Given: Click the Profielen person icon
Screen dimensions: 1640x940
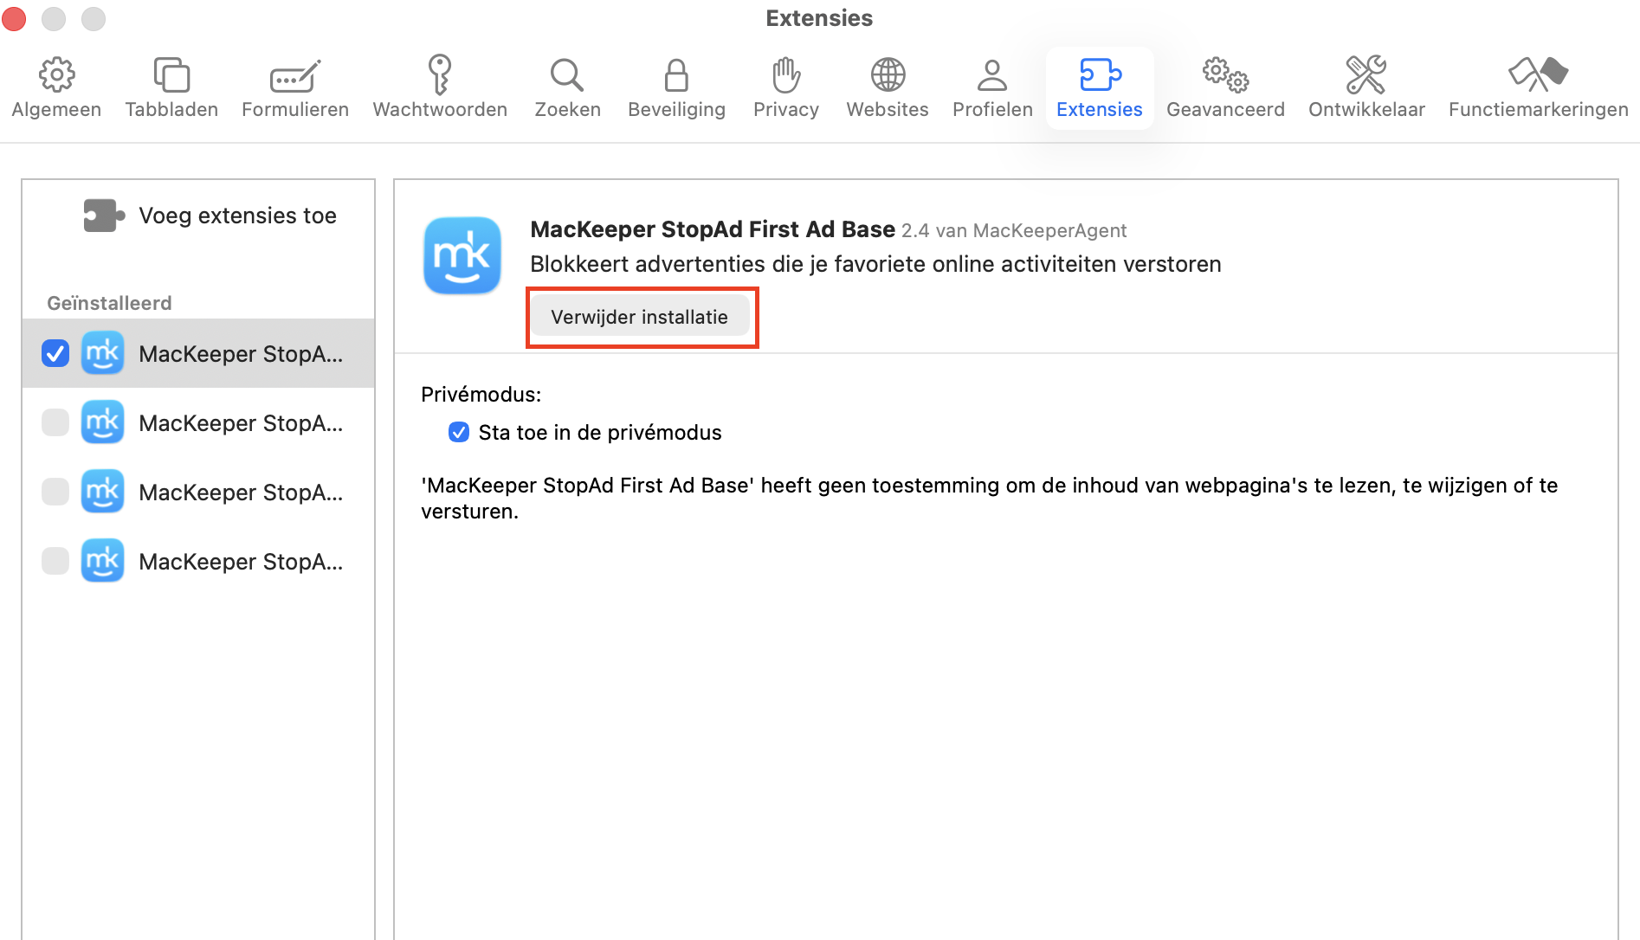Looking at the screenshot, I should pyautogui.click(x=991, y=85).
